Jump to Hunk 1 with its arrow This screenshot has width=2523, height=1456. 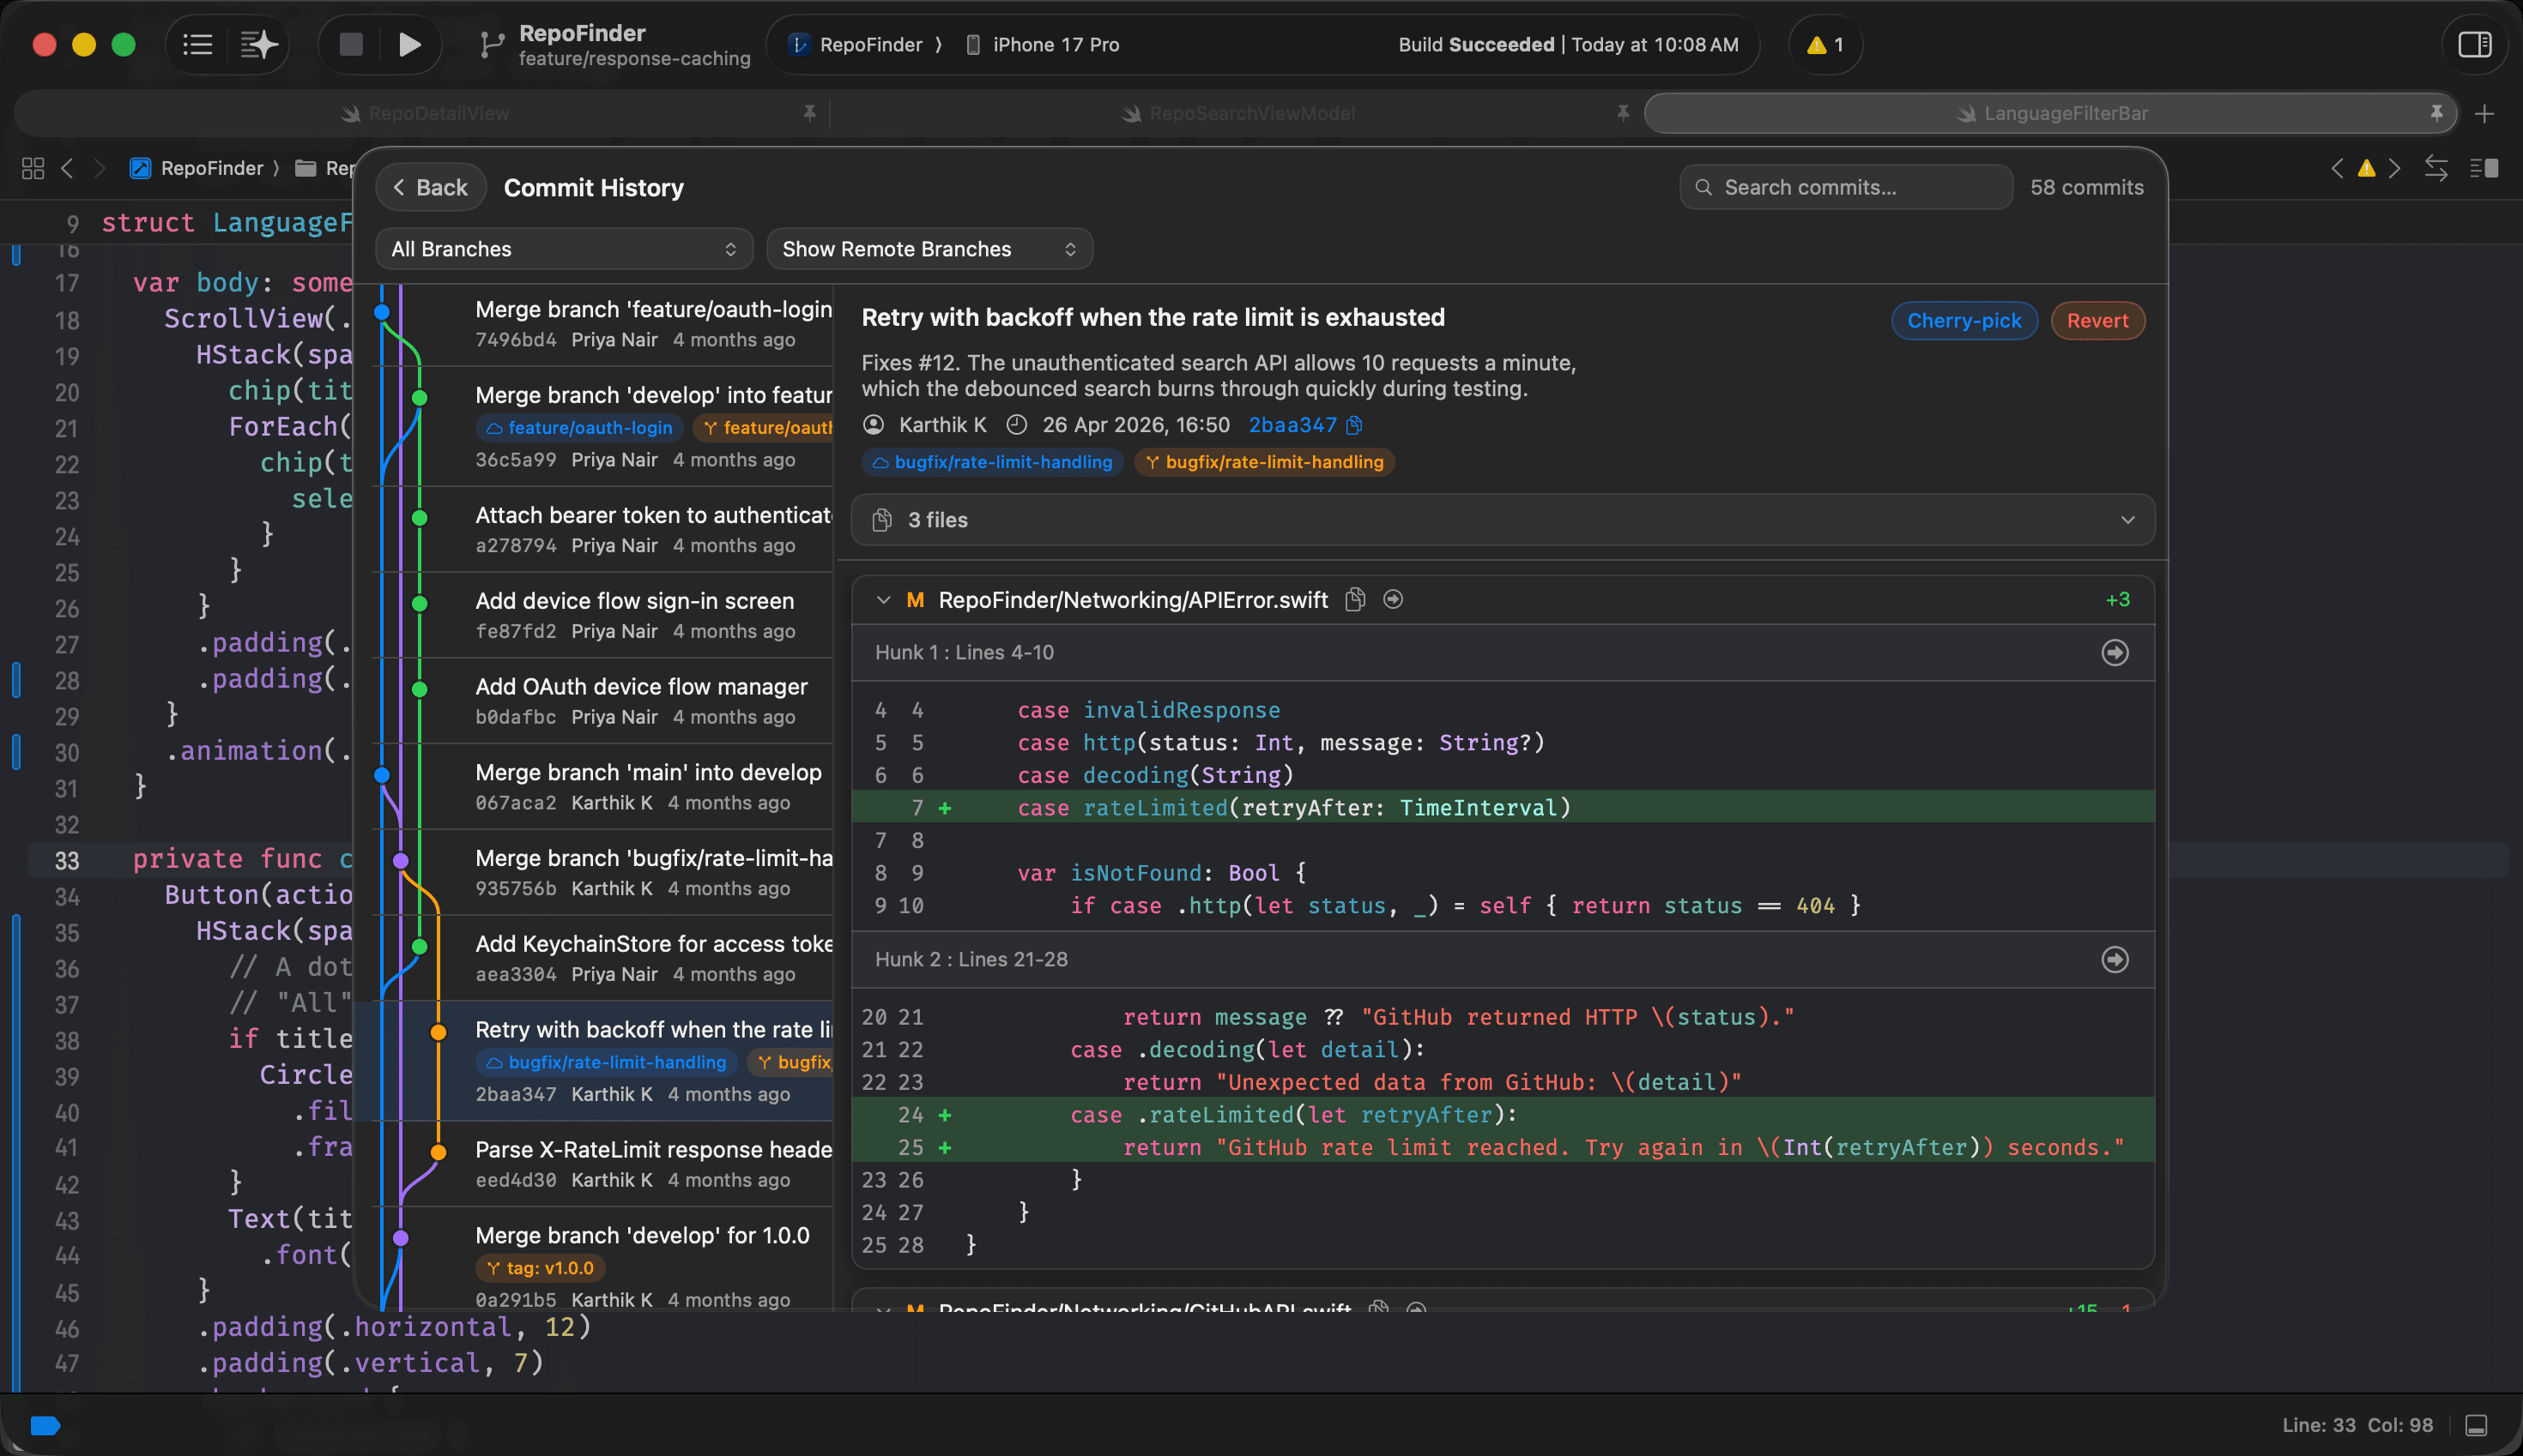pos(2114,653)
